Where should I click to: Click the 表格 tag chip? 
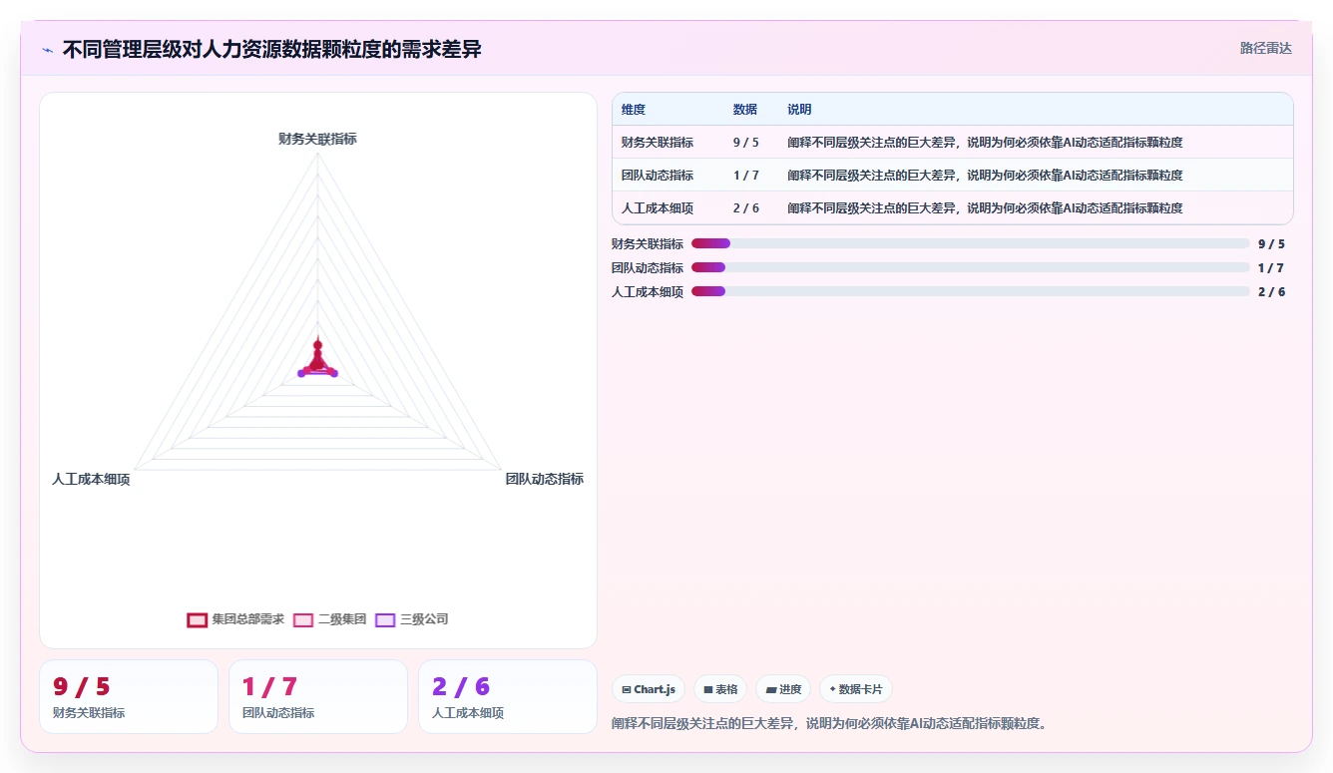tap(720, 689)
